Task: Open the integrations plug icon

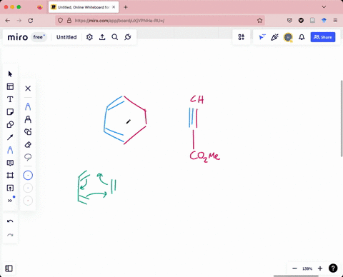Action: pyautogui.click(x=128, y=37)
